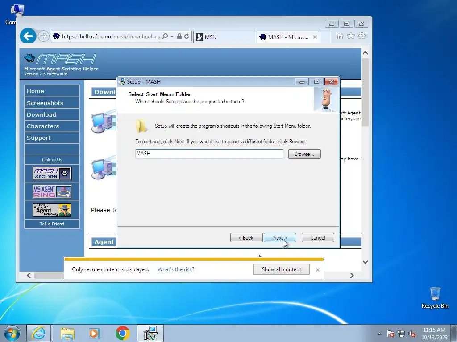Click the browser Home icon
457x342 pixels.
click(x=340, y=36)
